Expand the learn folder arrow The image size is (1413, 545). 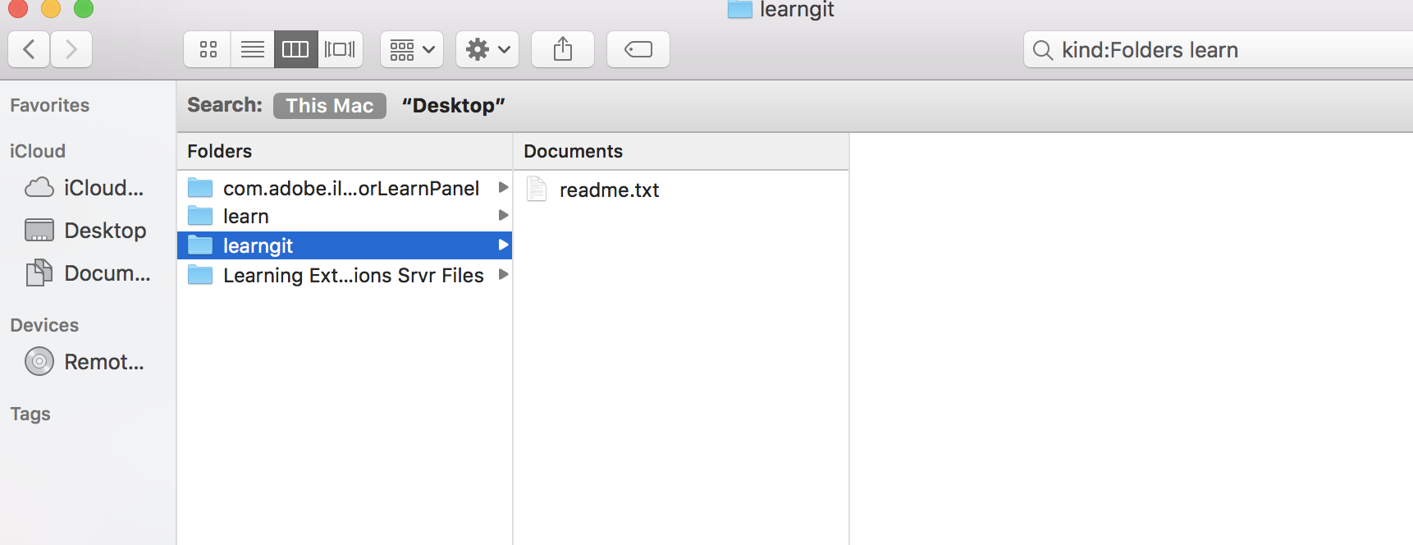pos(503,216)
